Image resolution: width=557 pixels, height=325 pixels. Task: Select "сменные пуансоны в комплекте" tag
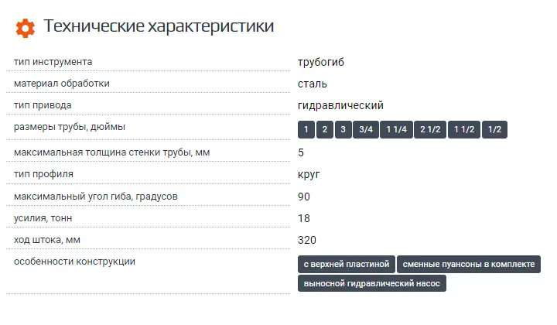[x=469, y=265]
